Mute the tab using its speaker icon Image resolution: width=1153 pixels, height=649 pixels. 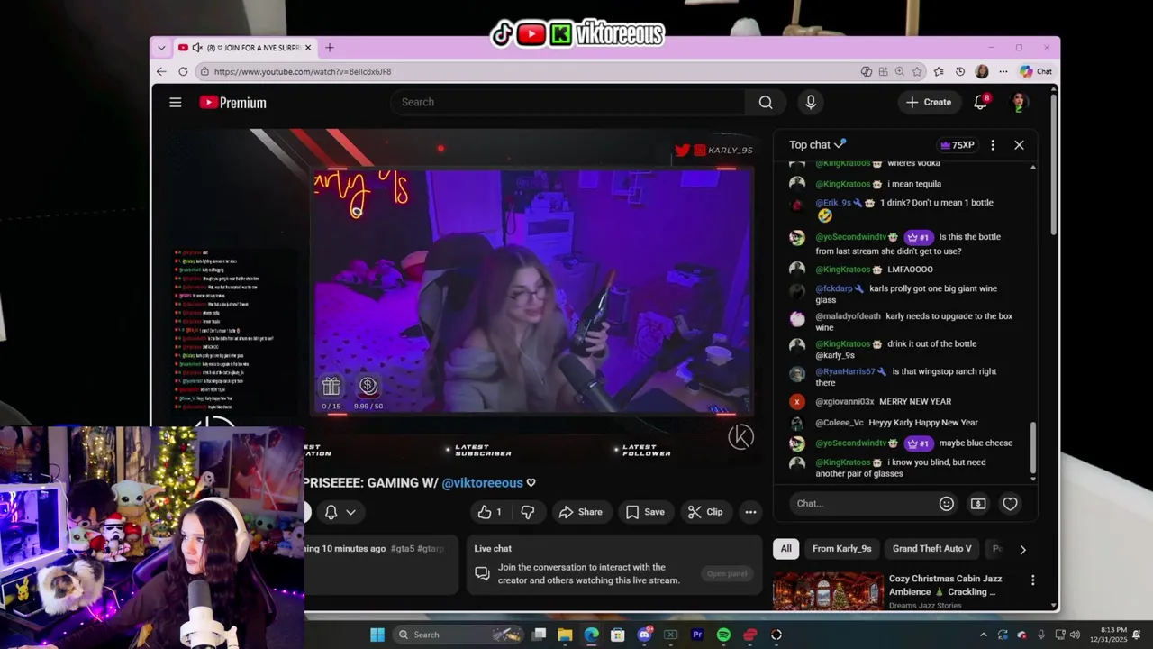tap(197, 48)
